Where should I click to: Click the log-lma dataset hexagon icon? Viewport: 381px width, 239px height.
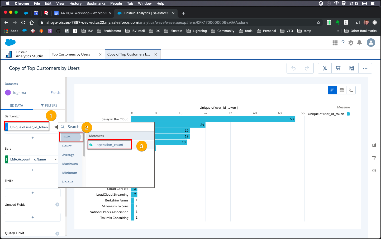click(8, 93)
